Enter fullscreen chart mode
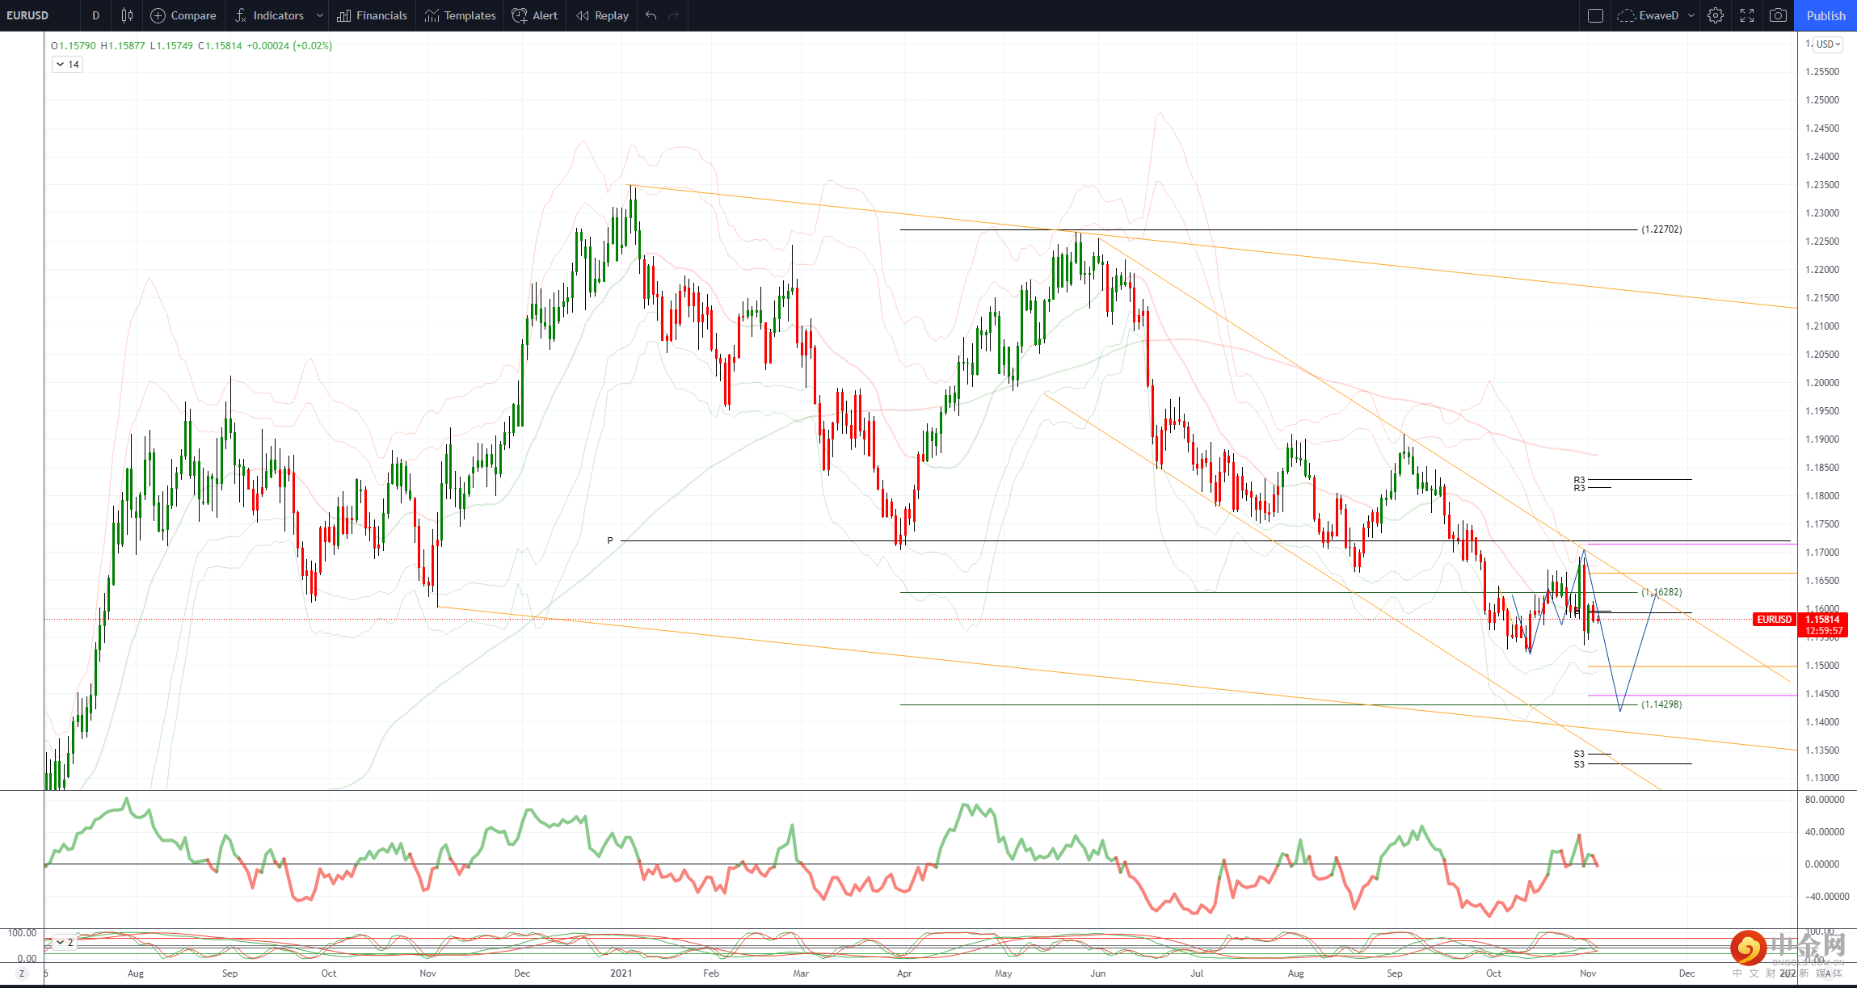Screen dimensions: 1857x988 coord(1747,15)
